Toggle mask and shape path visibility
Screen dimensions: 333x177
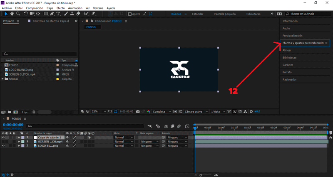pyautogui.click(x=115, y=111)
